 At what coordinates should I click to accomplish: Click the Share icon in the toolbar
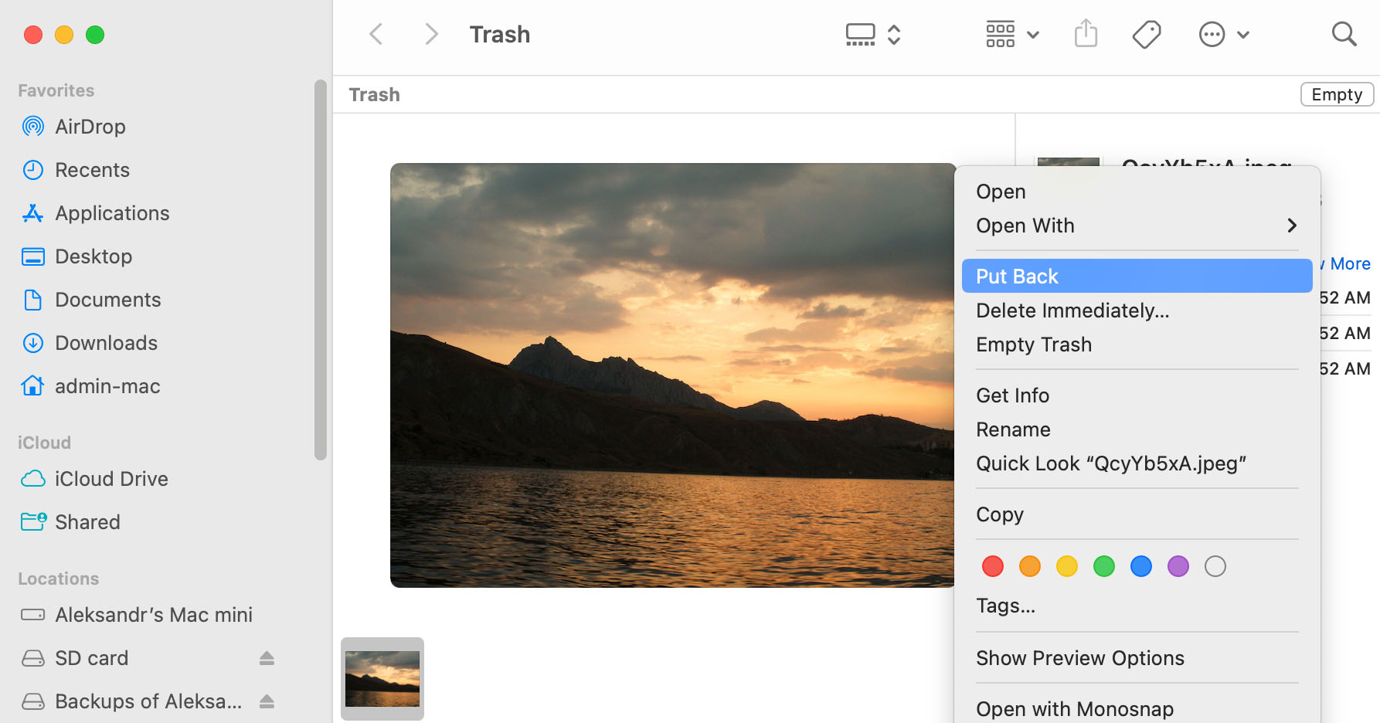click(1086, 34)
